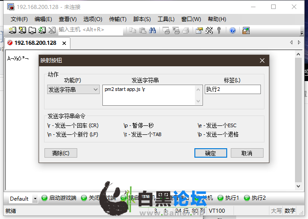
Task: Click the Connect in Tab icon
Action: click(x=32, y=30)
